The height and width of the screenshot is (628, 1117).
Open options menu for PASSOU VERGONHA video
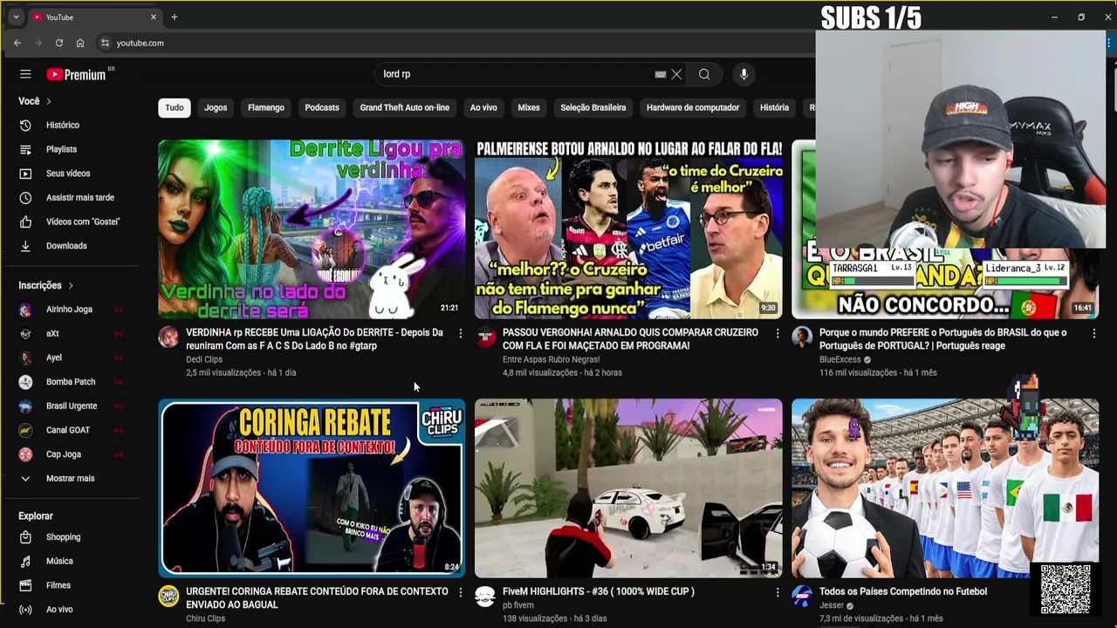click(778, 333)
